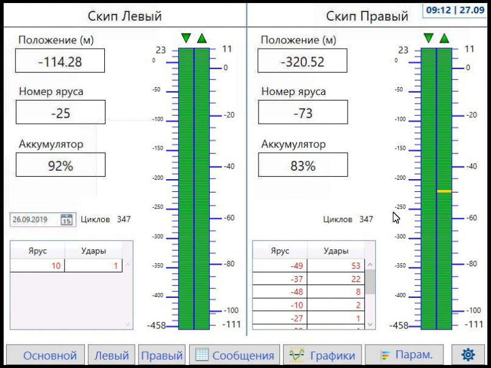
Task: Sort right table by Удары column
Action: 335,250
